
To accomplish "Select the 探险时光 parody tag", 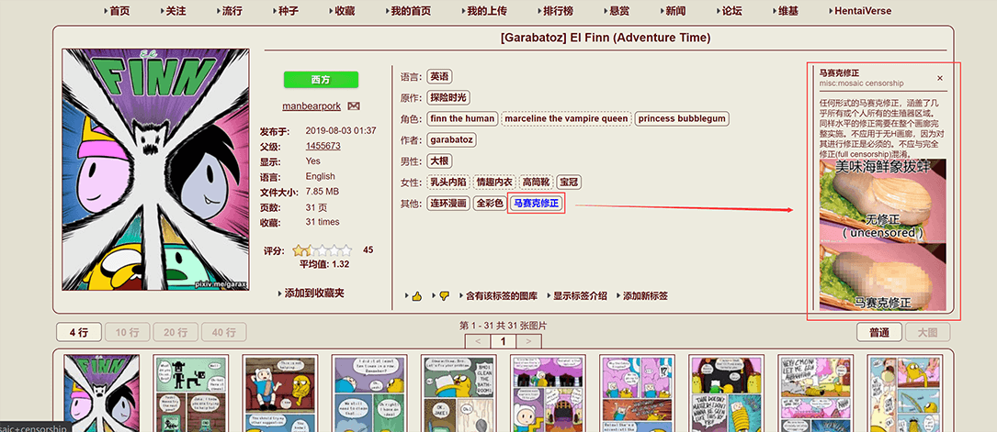I will (448, 98).
